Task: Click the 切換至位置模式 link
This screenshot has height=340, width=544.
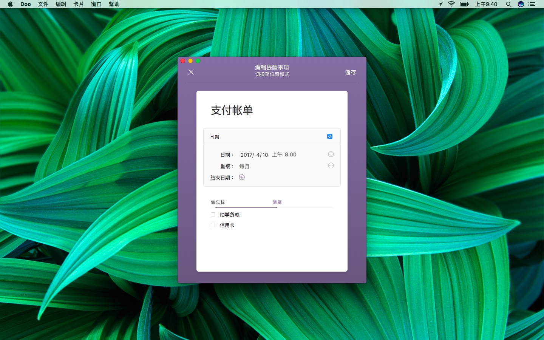Action: 272,74
